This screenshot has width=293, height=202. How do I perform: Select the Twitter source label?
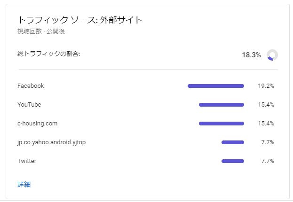point(27,161)
